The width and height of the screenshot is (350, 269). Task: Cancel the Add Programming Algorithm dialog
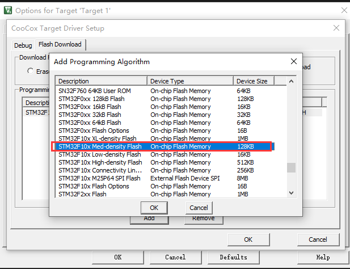point(199,208)
